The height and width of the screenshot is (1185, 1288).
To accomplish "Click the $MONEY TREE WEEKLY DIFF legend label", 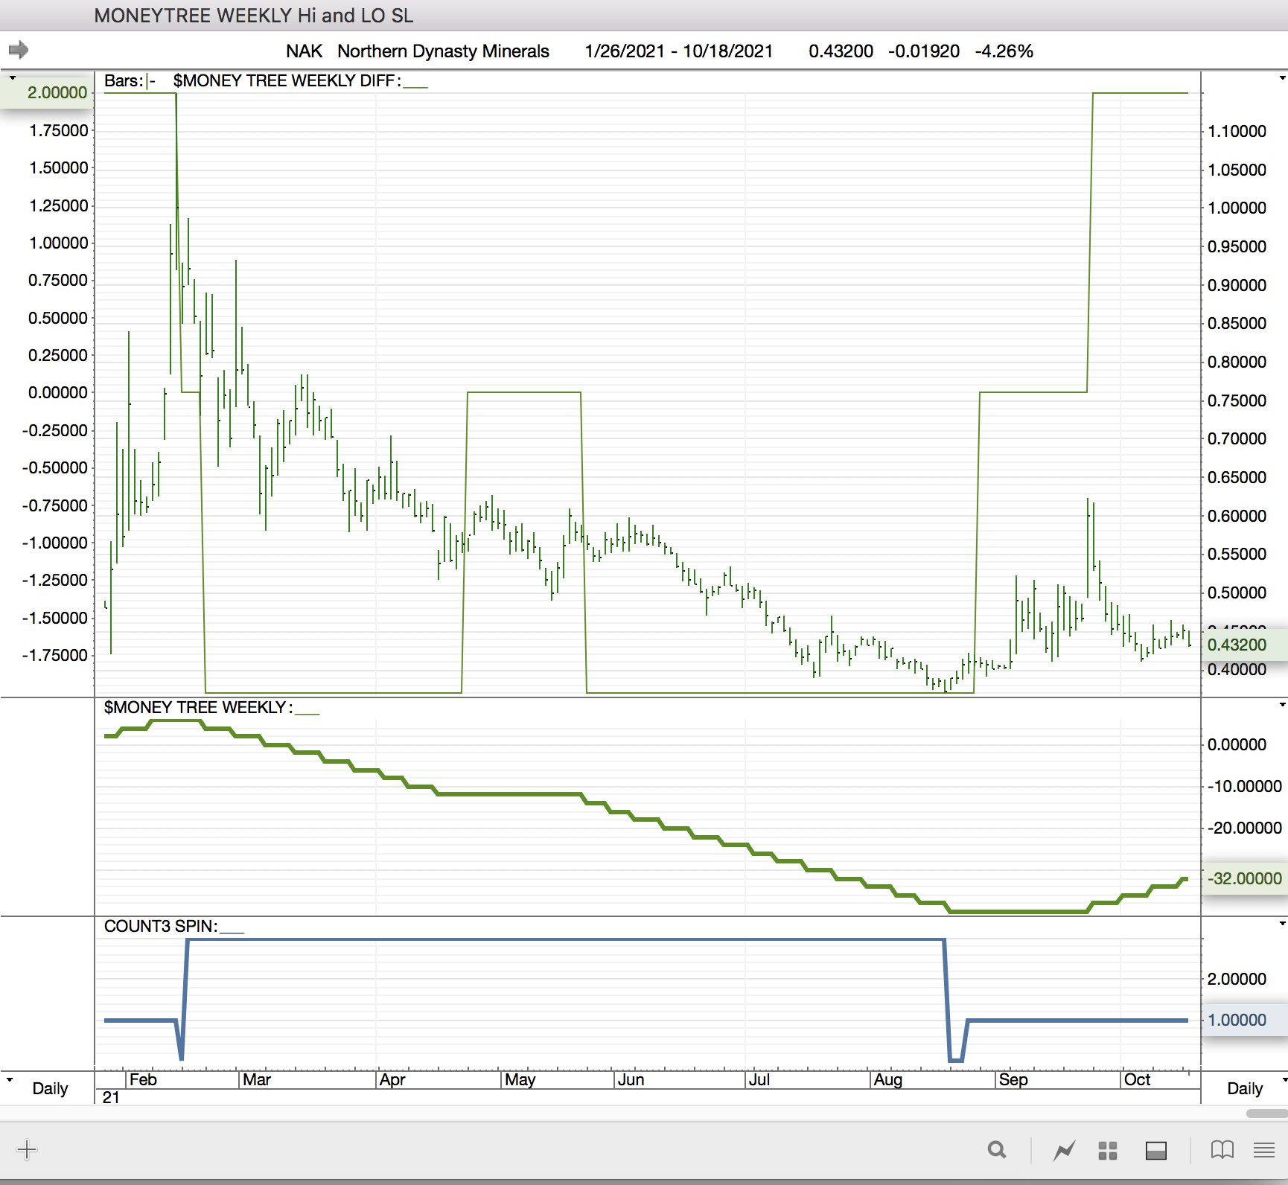I will coord(286,81).
